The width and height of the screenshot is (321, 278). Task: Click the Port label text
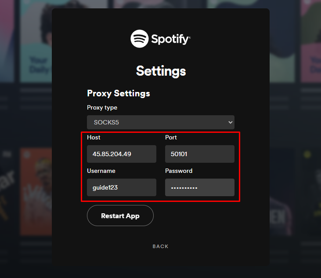click(171, 137)
